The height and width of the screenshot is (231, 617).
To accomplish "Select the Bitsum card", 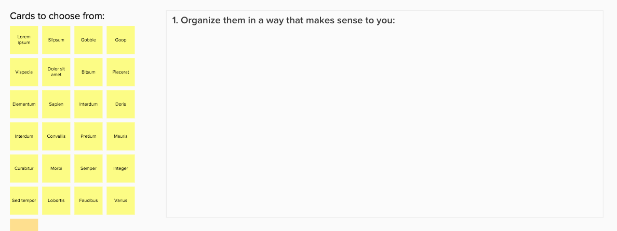I will pyautogui.click(x=88, y=72).
